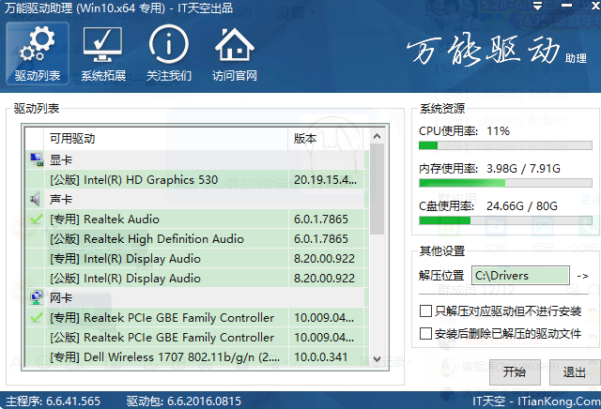601x409 pixels.
Task: Uncheck the [专用] Realtek Audio green checkmark
Action: click(x=36, y=220)
